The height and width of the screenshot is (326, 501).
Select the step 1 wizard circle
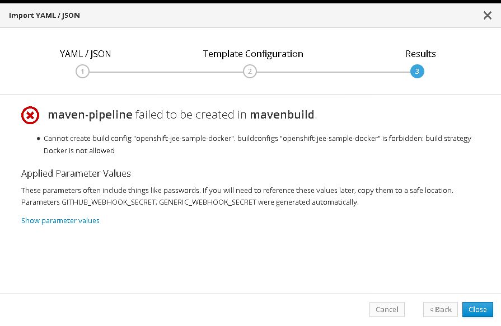pos(82,71)
